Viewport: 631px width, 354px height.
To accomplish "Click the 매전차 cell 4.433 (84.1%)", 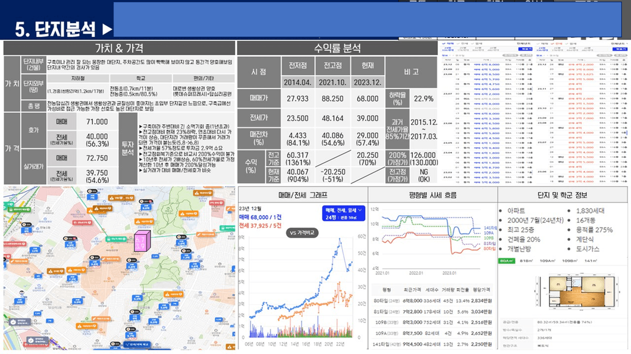I will [x=297, y=139].
